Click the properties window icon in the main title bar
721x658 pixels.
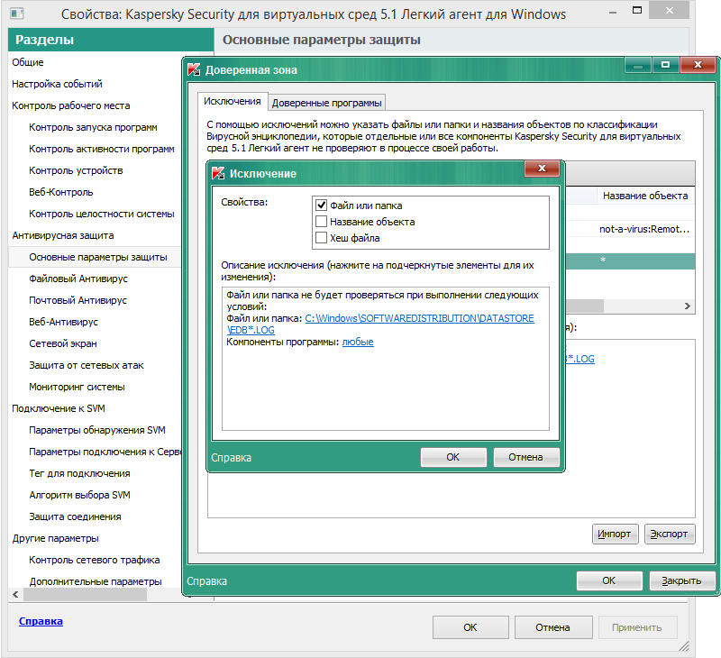pyautogui.click(x=17, y=14)
